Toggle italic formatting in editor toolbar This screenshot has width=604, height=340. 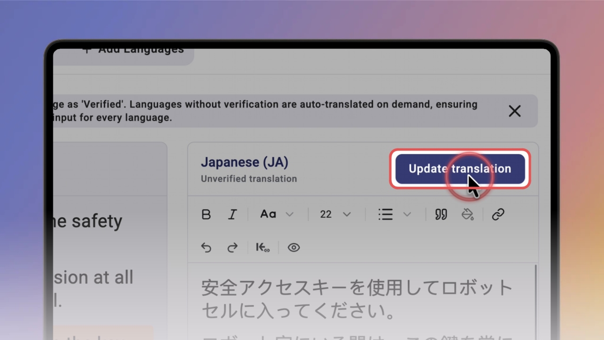pyautogui.click(x=232, y=214)
